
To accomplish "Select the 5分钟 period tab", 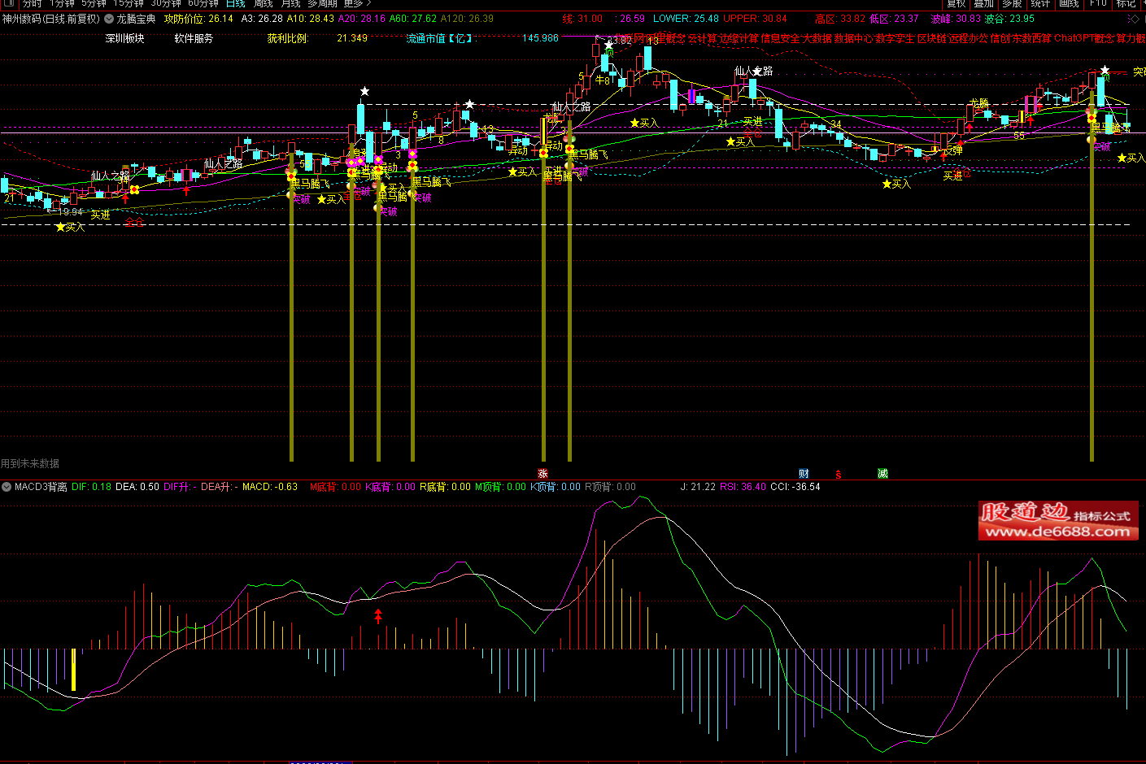I will point(94,3).
